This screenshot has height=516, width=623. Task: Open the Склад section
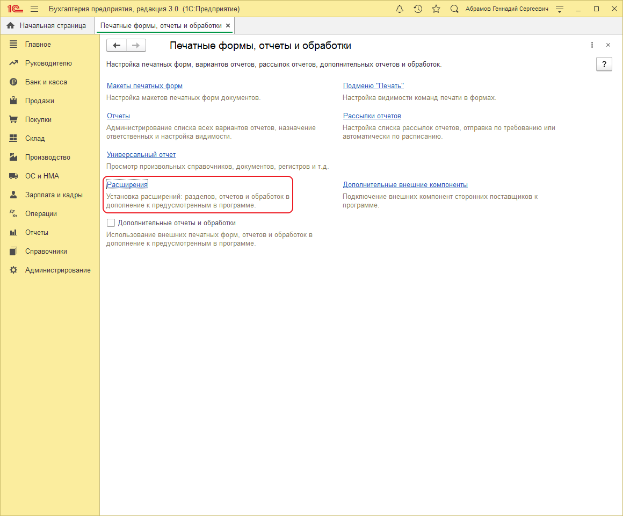pos(35,138)
